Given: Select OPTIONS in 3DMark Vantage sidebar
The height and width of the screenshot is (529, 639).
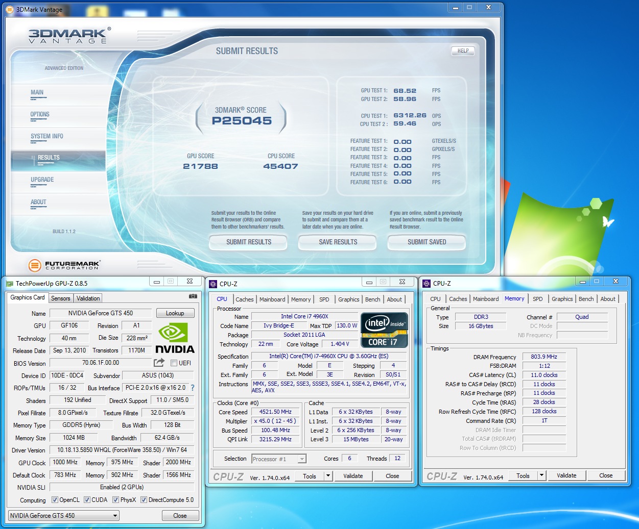Looking at the screenshot, I should (x=40, y=114).
